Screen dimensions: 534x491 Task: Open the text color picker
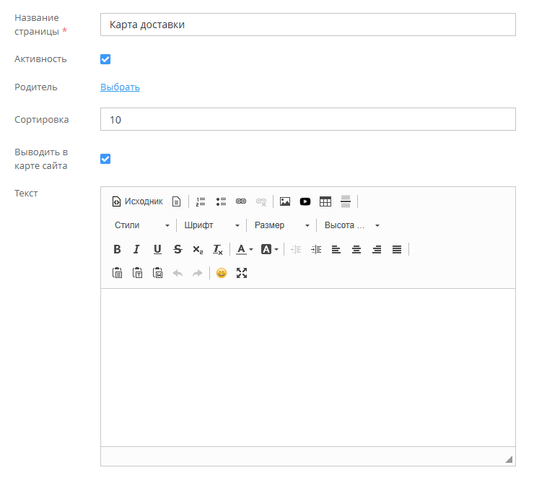click(245, 249)
